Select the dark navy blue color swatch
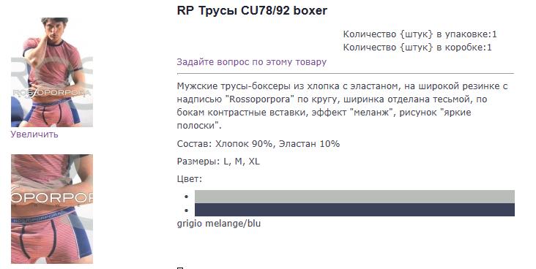 [x=354, y=210]
